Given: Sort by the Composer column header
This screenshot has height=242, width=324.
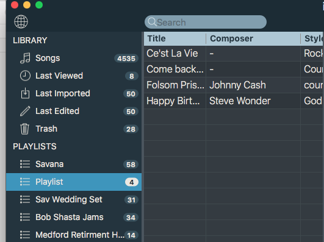Looking at the screenshot, I should click(x=253, y=38).
